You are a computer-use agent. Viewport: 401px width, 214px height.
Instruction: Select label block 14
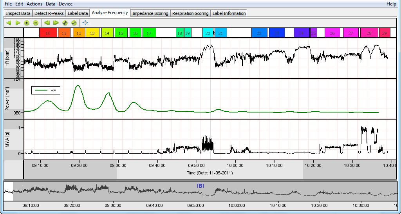107,33
